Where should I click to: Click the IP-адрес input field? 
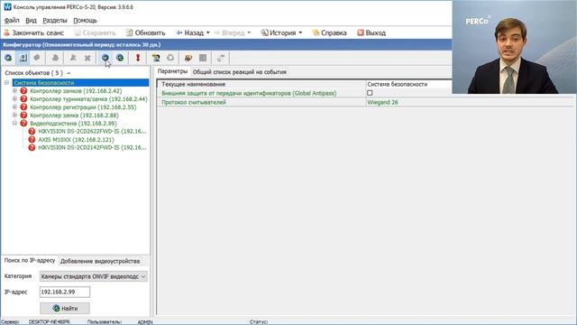[x=65, y=292]
